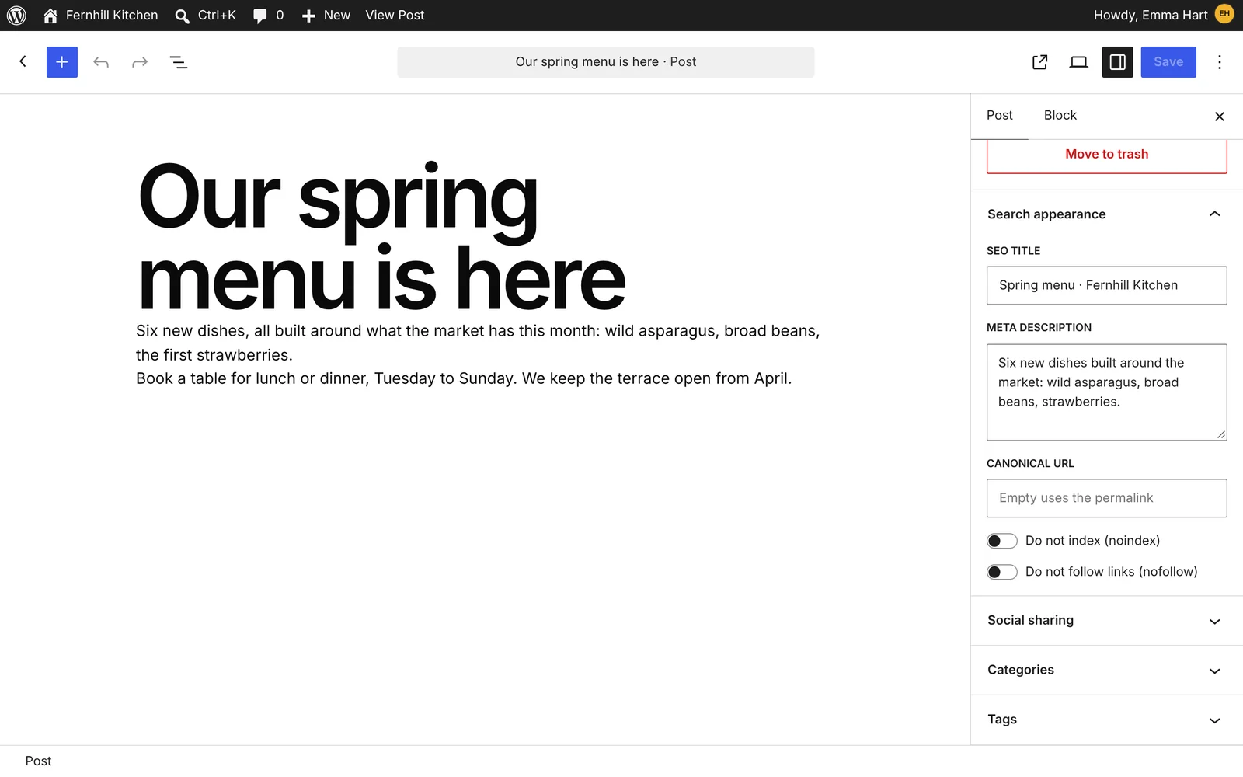The image size is (1243, 777).
Task: Select the 'Book a table' paragraph
Action: 464,378
